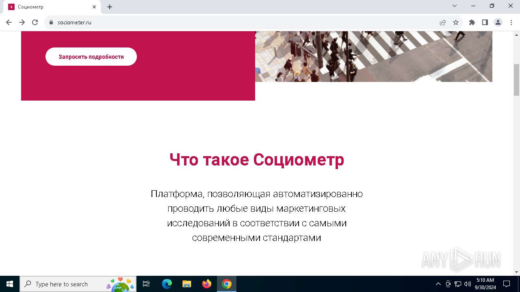Open clock and date 5:10 AM
520x292 pixels.
click(x=485, y=284)
